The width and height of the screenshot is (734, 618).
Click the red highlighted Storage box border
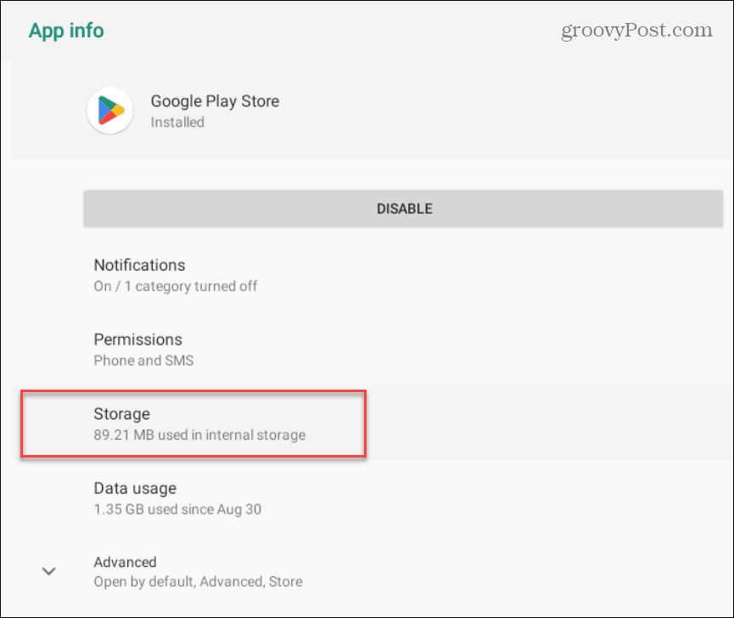click(193, 392)
